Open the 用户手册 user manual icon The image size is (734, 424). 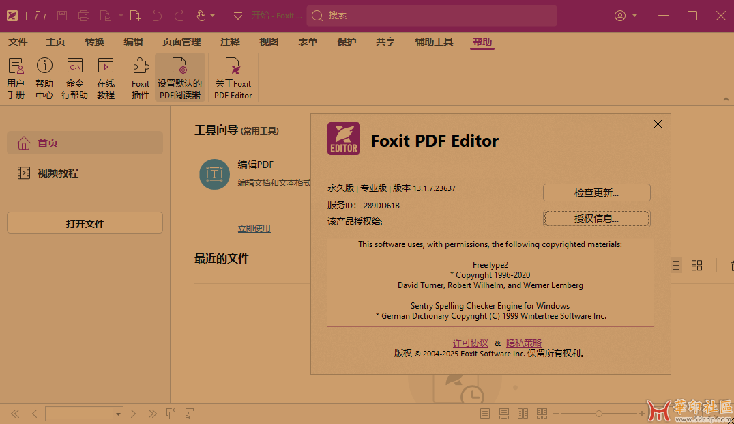(x=16, y=79)
